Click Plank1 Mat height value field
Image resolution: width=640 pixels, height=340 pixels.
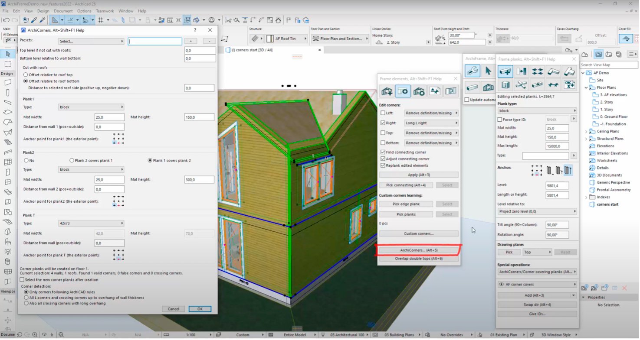pyautogui.click(x=200, y=117)
